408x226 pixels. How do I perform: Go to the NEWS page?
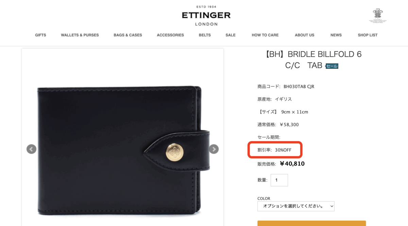[336, 35]
